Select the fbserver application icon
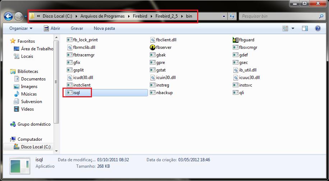329x181 pixels. pos(153,47)
